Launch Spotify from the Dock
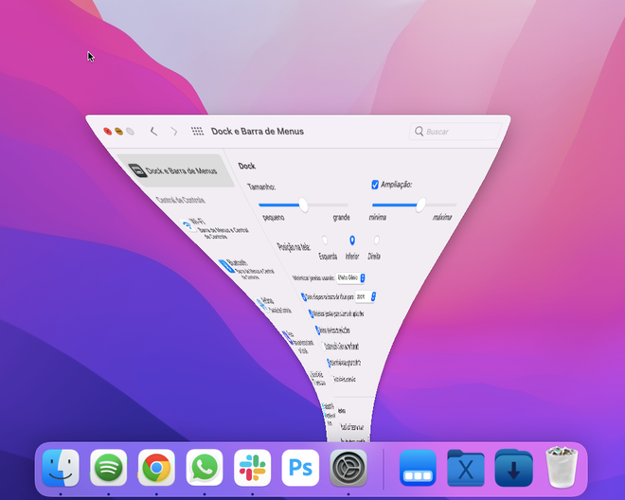625x500 pixels. point(108,468)
